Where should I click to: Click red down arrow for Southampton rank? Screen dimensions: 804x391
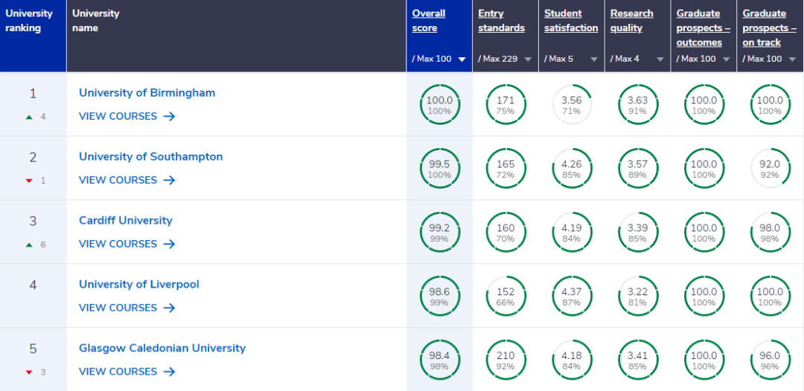(x=29, y=181)
